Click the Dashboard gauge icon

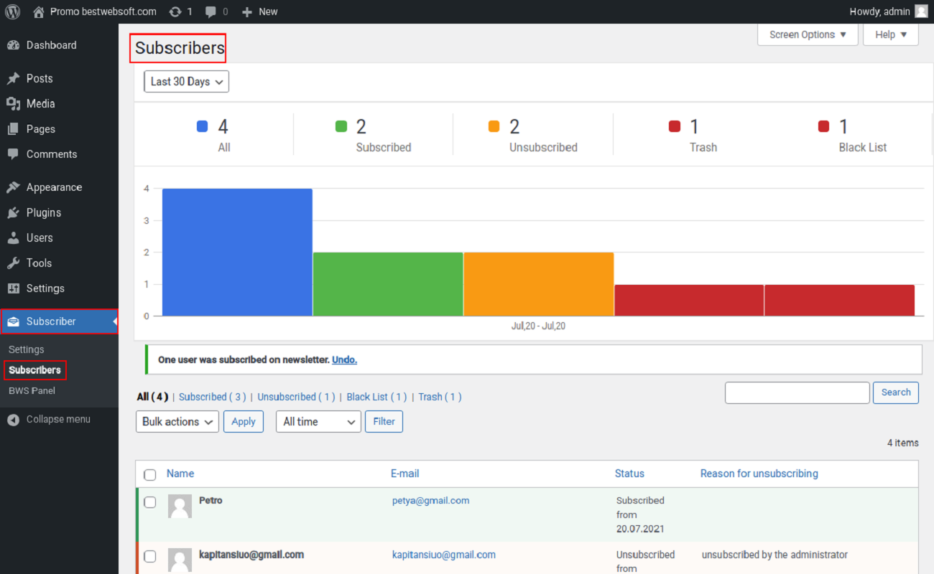point(13,45)
